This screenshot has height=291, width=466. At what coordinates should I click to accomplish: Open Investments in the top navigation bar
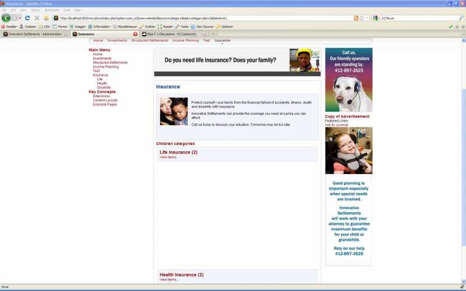coord(117,40)
